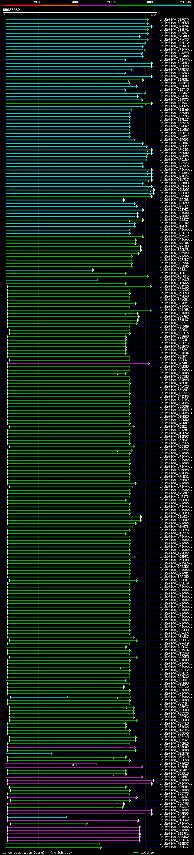Click the label UniRef100_B6U4A0
194x855 pixels.
tap(174, 56)
